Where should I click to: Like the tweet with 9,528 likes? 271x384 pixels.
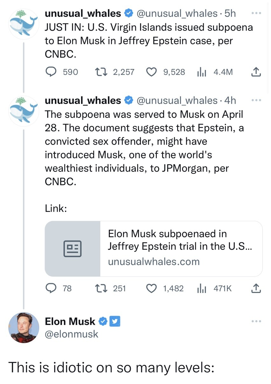[152, 72]
